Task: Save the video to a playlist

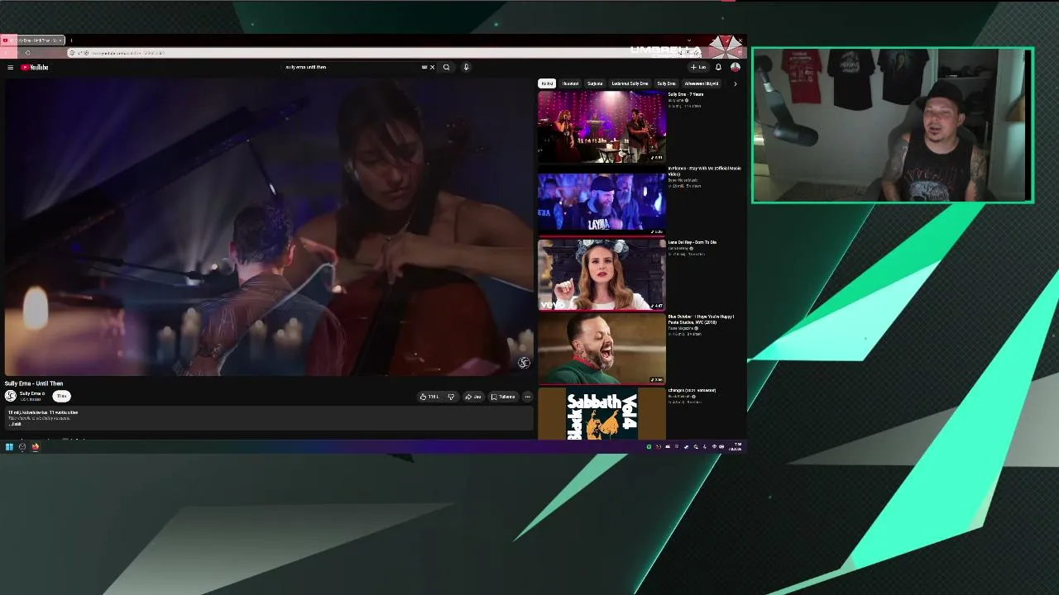Action: click(503, 397)
